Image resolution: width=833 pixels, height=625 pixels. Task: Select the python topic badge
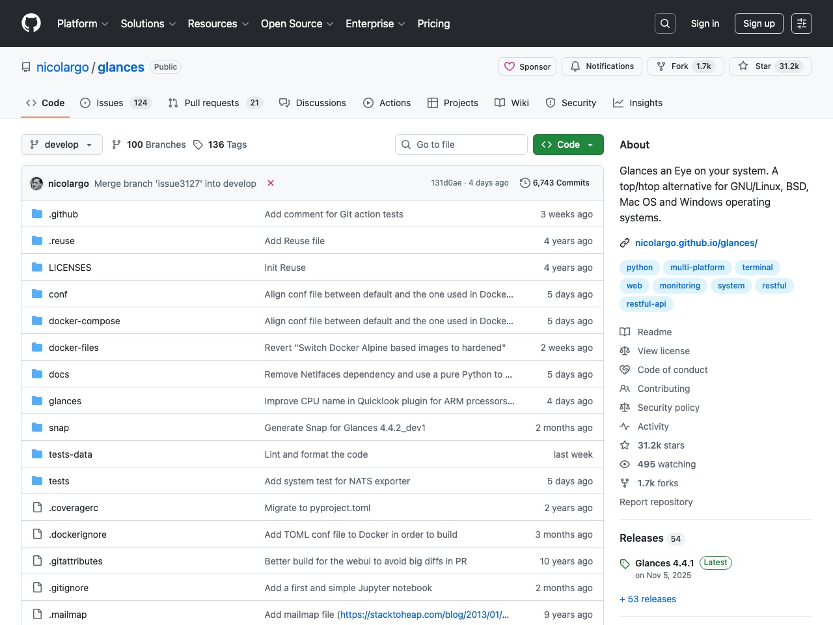coord(639,267)
